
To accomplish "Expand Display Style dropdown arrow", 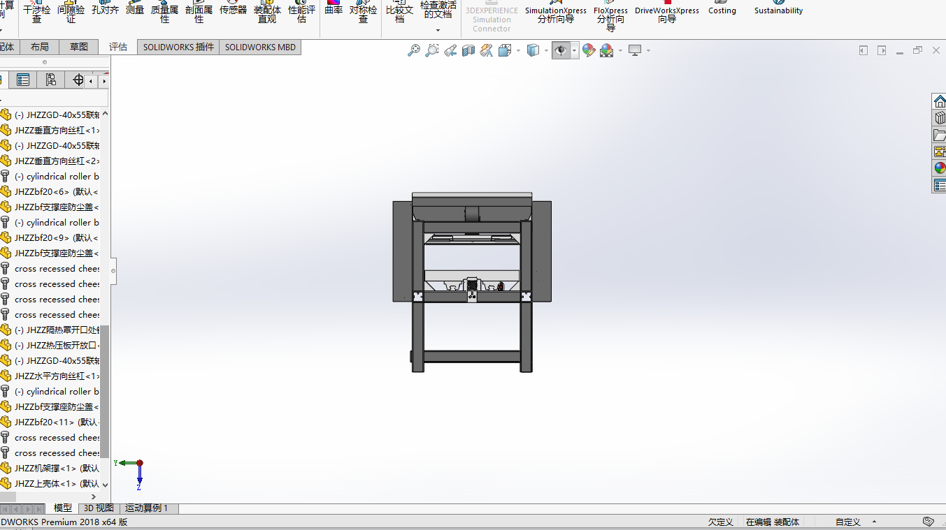I will pos(546,50).
